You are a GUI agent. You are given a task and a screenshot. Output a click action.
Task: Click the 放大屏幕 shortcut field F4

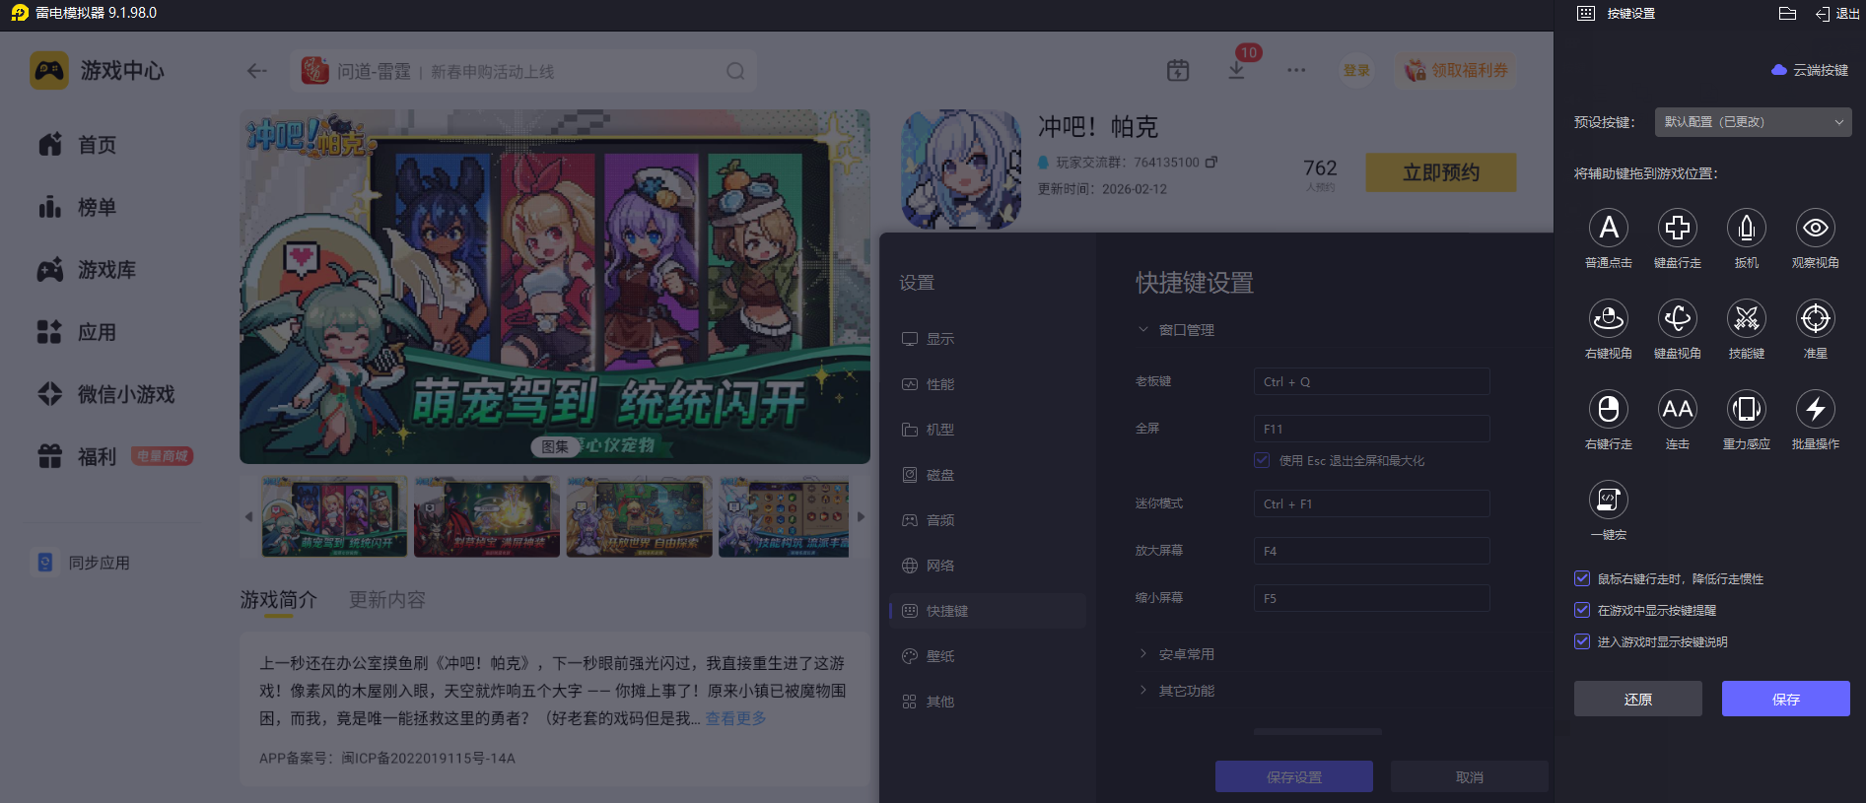pyautogui.click(x=1371, y=551)
